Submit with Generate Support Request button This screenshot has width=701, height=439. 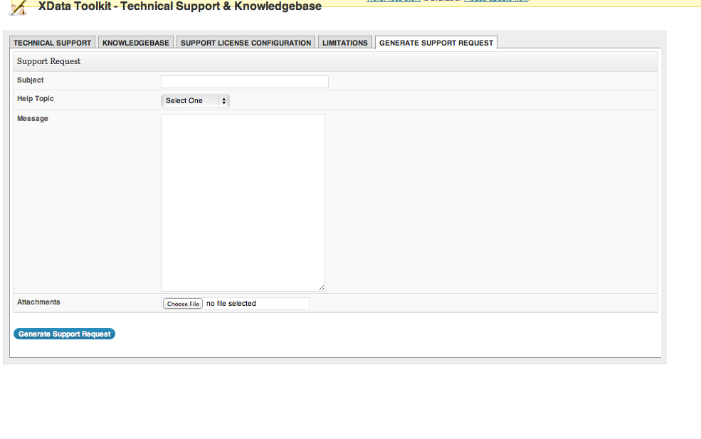[x=64, y=334]
